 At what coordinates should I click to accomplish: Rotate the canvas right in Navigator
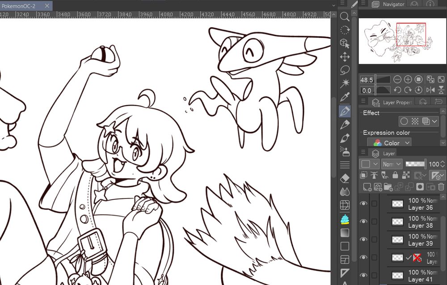click(x=408, y=90)
